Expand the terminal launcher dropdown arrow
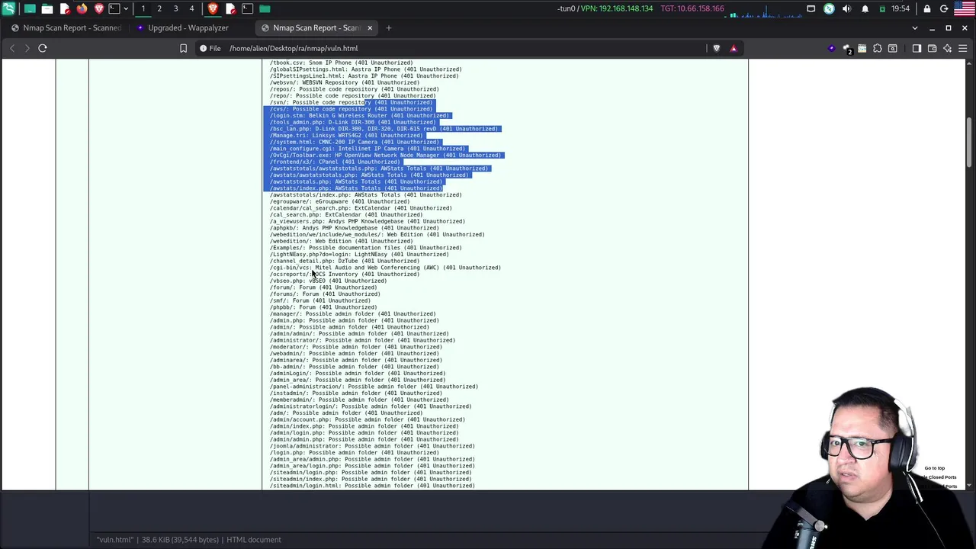Screen dimensions: 976x549 point(126,8)
